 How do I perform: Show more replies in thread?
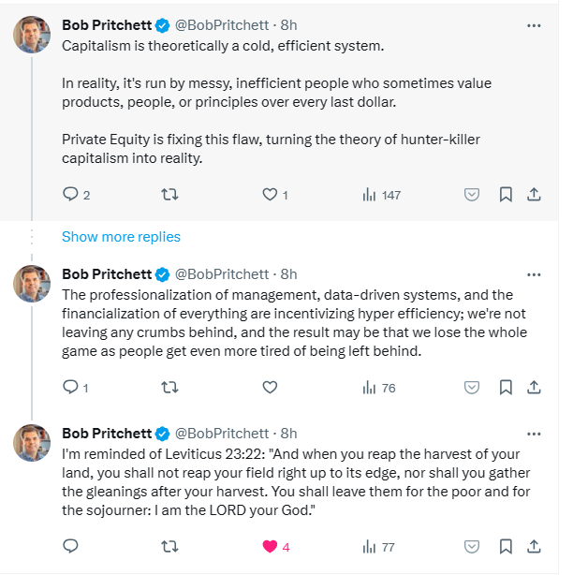[121, 237]
